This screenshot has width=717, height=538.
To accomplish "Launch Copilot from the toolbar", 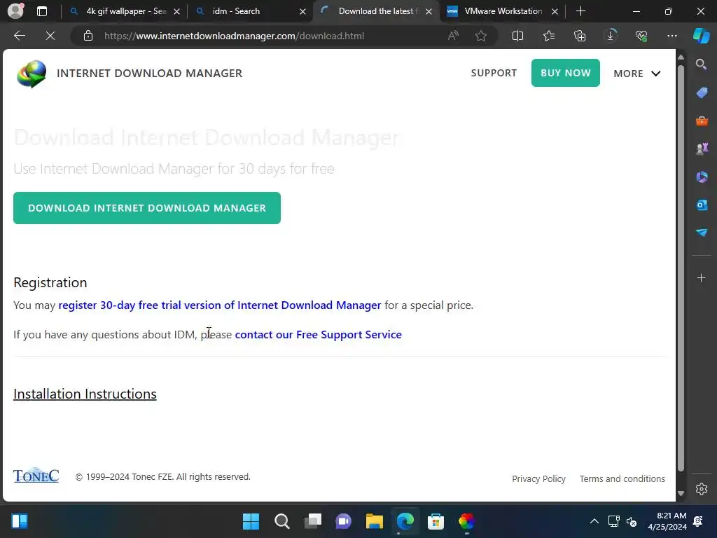I will click(x=702, y=36).
